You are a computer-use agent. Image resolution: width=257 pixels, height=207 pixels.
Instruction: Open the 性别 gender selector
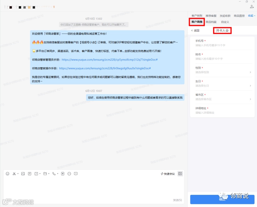pos(224,72)
